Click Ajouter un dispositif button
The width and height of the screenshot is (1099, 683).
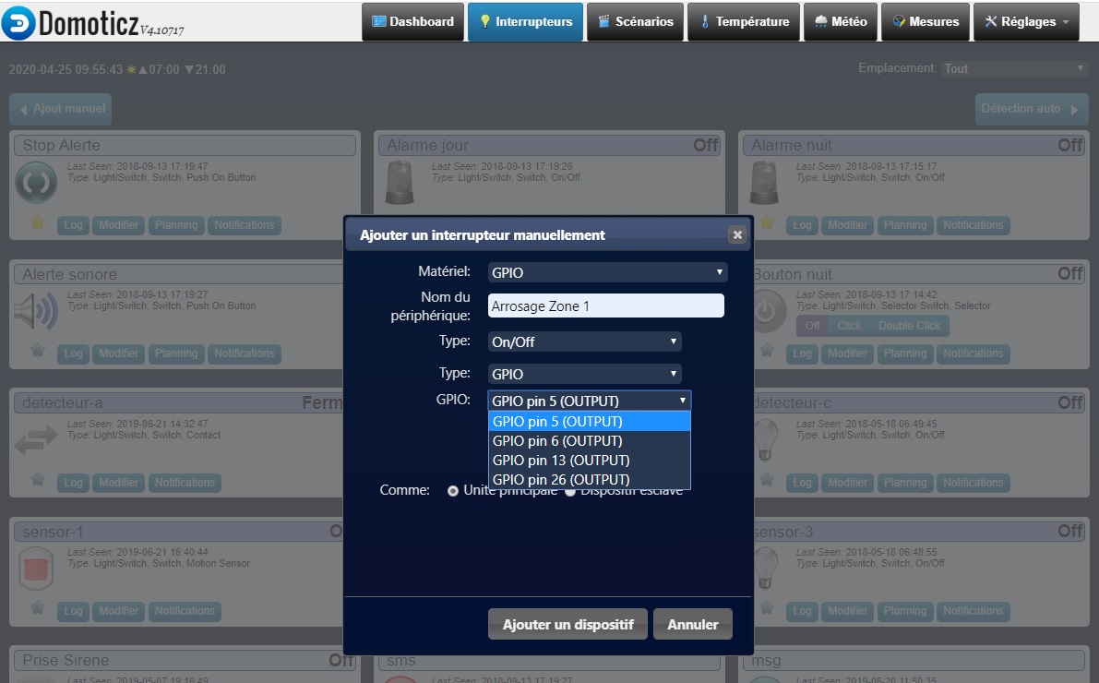tap(567, 625)
